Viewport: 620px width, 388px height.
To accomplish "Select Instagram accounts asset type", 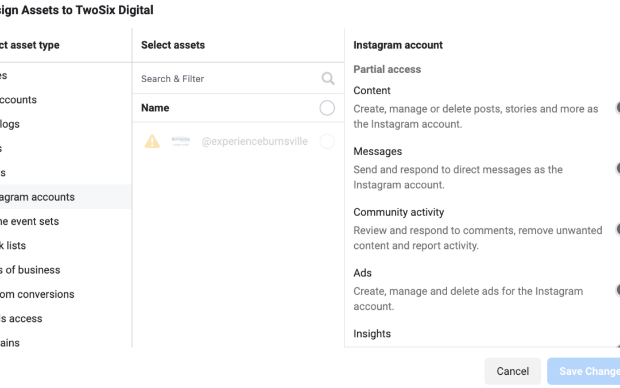I will 37,197.
